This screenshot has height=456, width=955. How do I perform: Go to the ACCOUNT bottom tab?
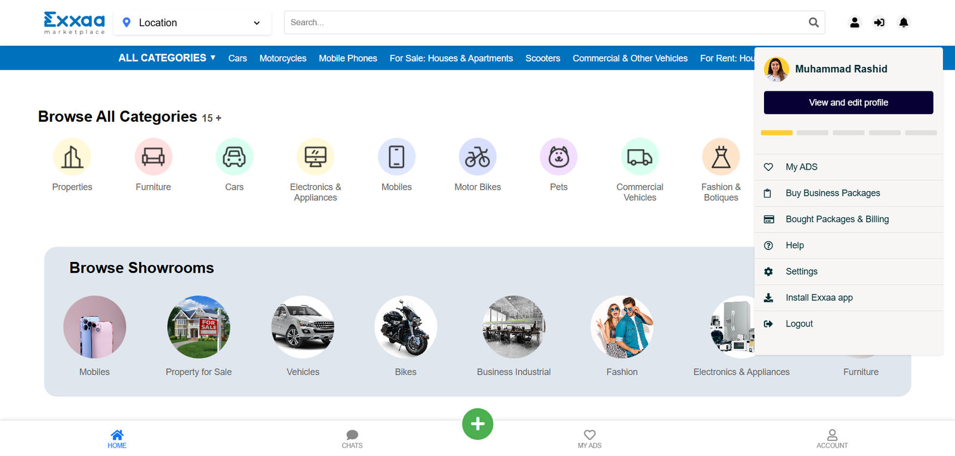[832, 439]
